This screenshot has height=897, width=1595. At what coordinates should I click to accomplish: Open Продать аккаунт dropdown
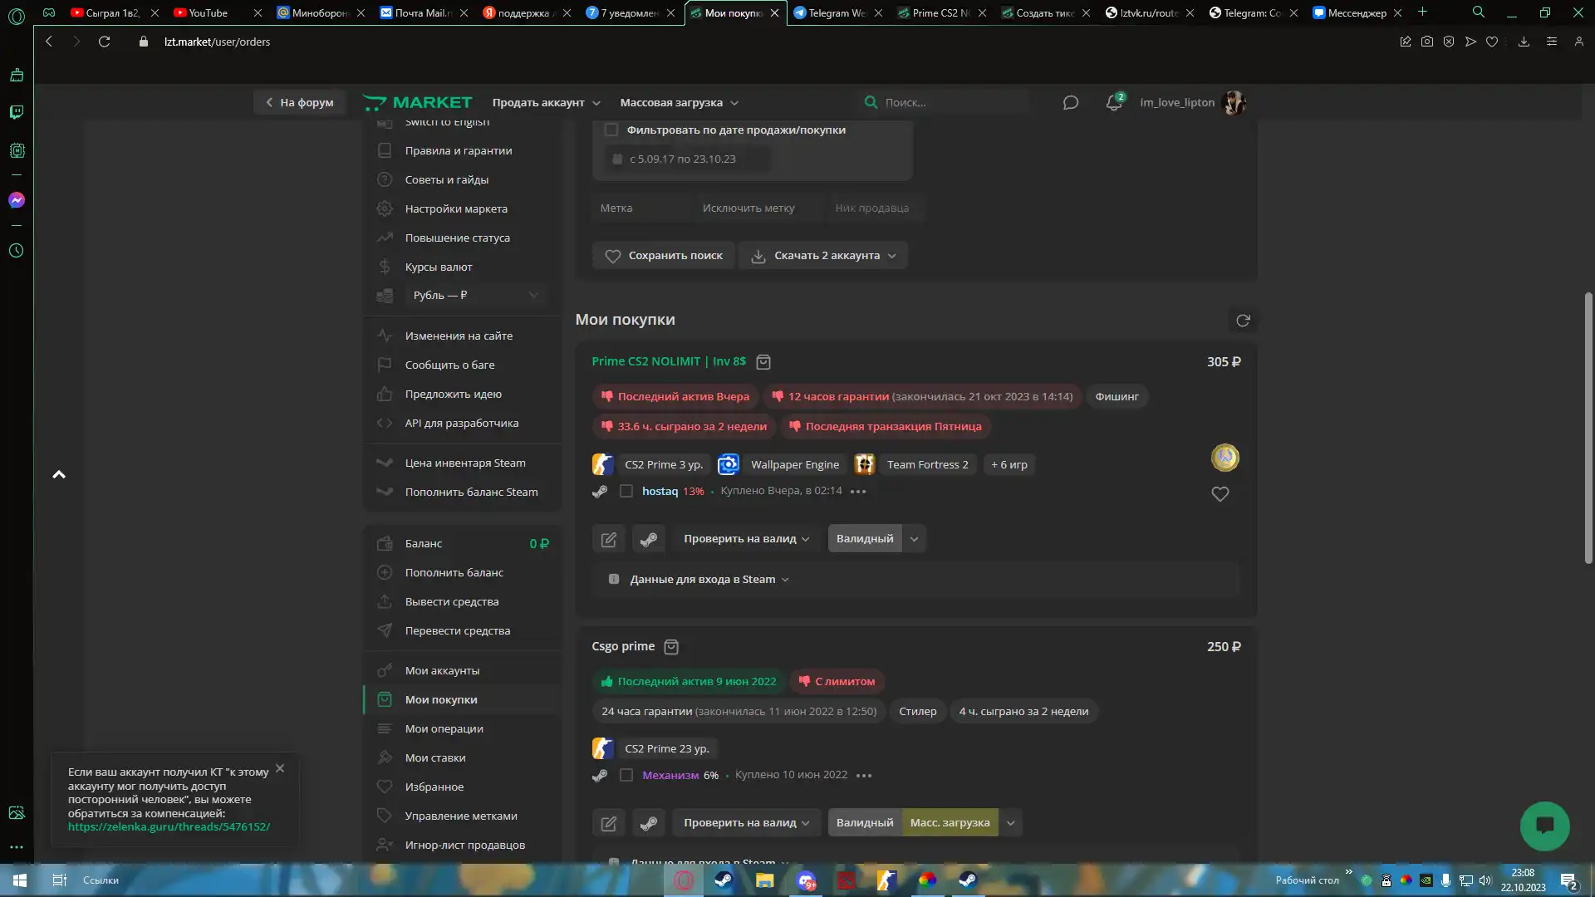[546, 103]
